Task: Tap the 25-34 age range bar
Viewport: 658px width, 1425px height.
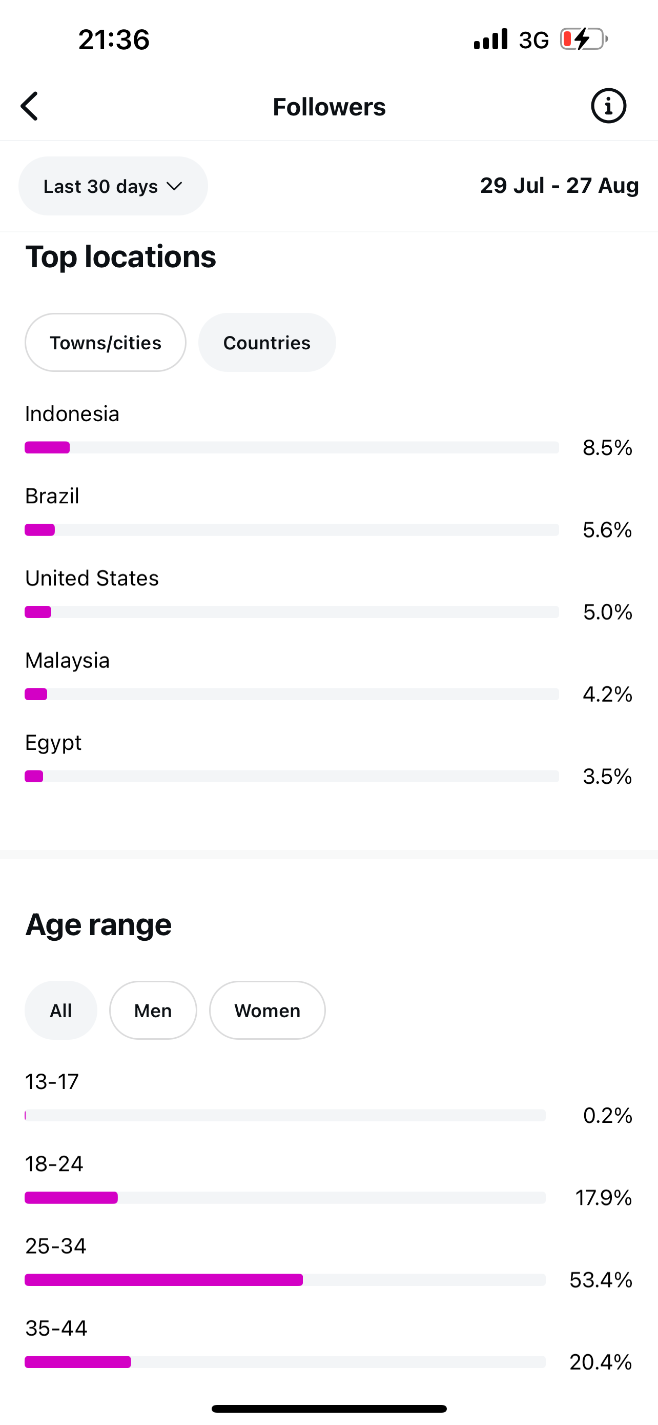Action: coord(285,1279)
